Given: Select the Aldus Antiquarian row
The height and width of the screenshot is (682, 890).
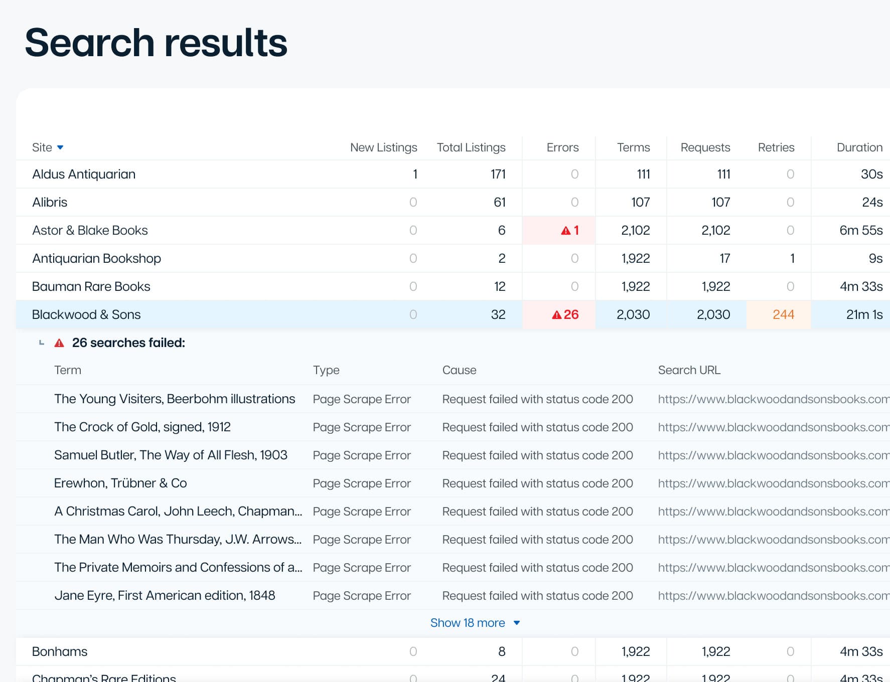Looking at the screenshot, I should pyautogui.click(x=453, y=175).
